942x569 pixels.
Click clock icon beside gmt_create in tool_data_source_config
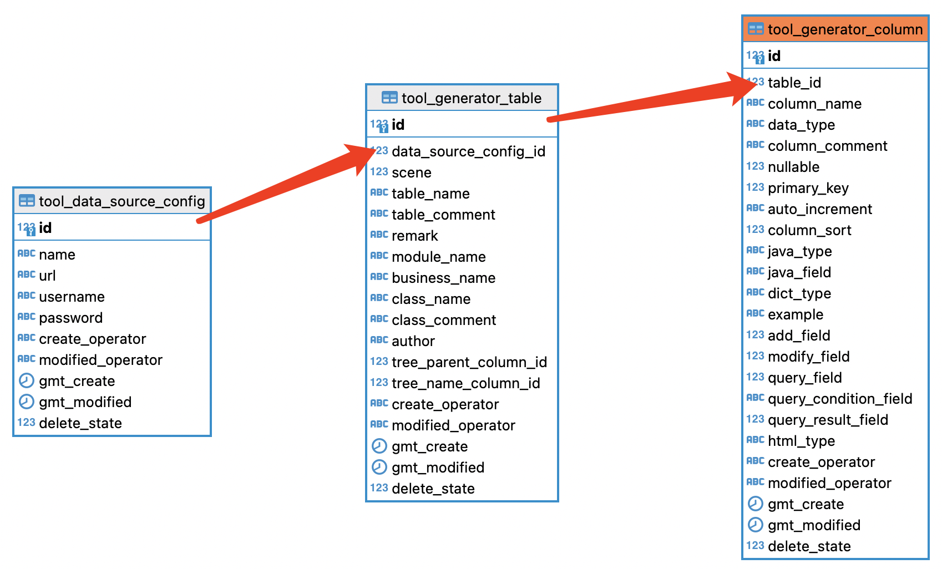[27, 380]
